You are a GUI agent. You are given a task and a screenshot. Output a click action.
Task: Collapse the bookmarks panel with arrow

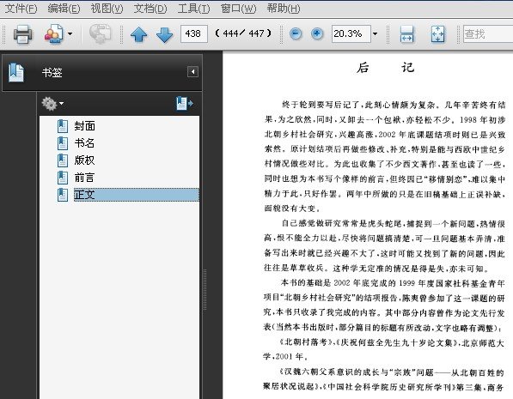pos(192,71)
